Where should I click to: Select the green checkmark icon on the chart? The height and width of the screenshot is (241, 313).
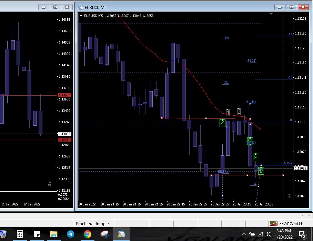point(222,123)
